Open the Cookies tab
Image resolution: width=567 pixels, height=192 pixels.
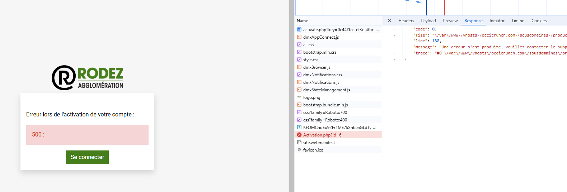pos(539,21)
